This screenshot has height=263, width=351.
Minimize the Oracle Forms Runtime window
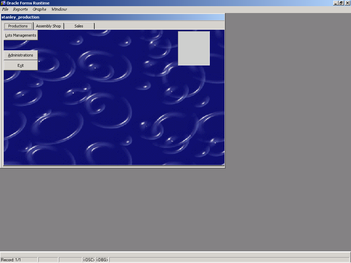tap(336, 3)
